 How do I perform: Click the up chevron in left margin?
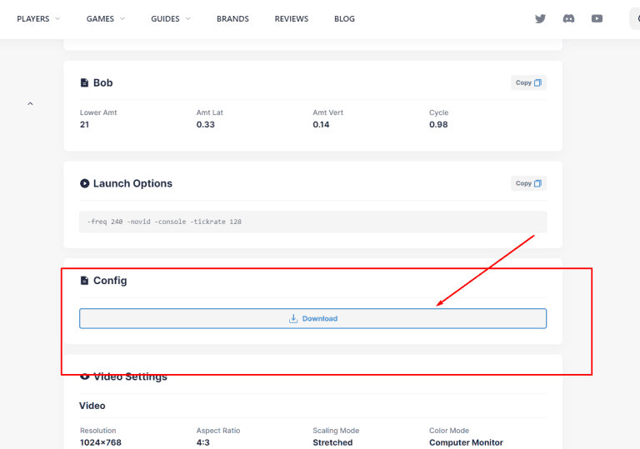(31, 103)
